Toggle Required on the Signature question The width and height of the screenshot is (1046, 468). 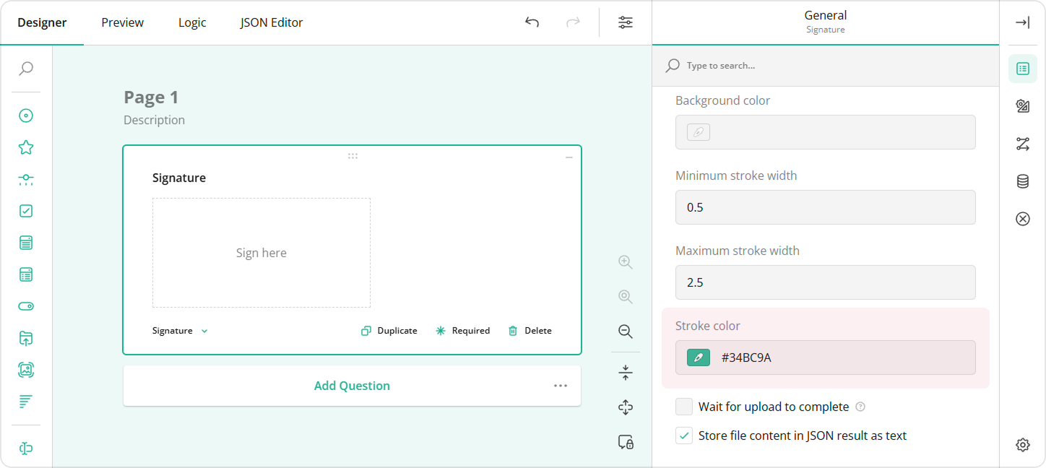coord(462,330)
